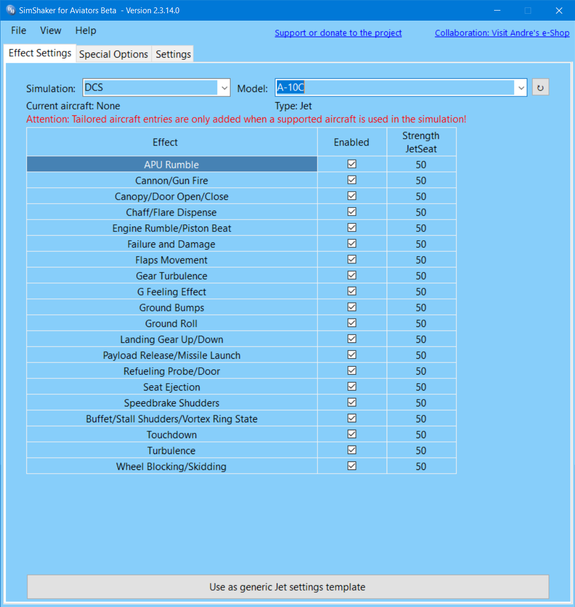
Task: Click Ground Roll strength value
Action: click(x=422, y=323)
